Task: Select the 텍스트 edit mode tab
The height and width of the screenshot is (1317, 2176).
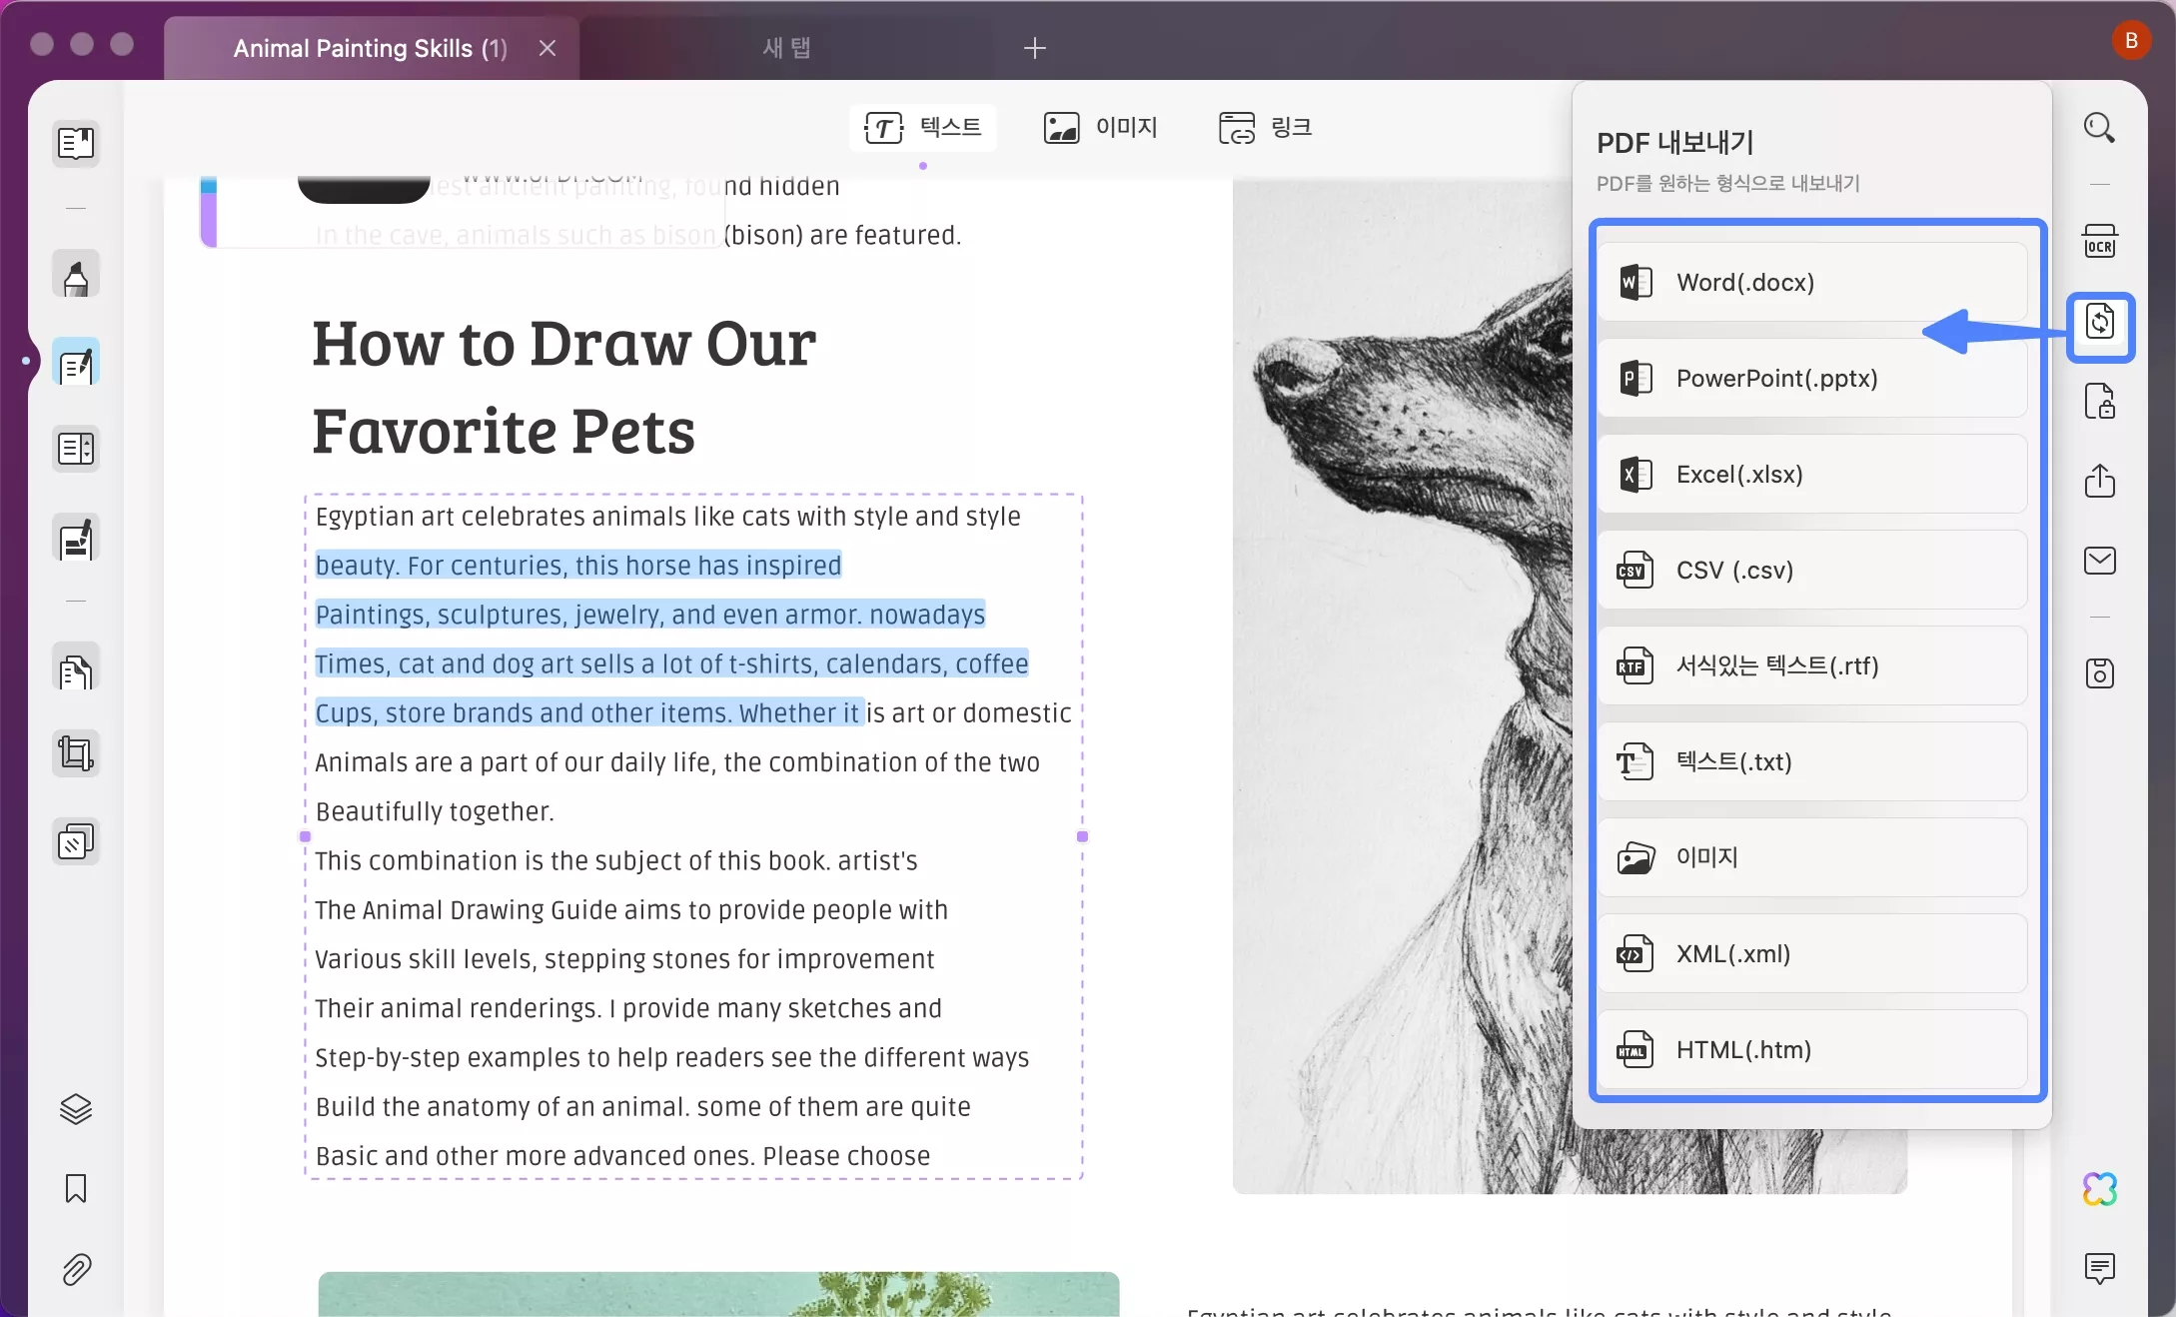Action: tap(923, 128)
